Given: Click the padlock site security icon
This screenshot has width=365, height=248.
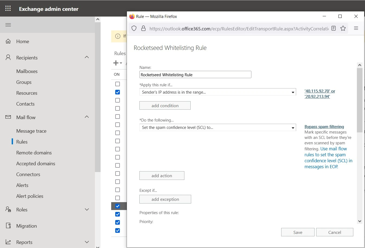Looking at the screenshot, I should 143,28.
